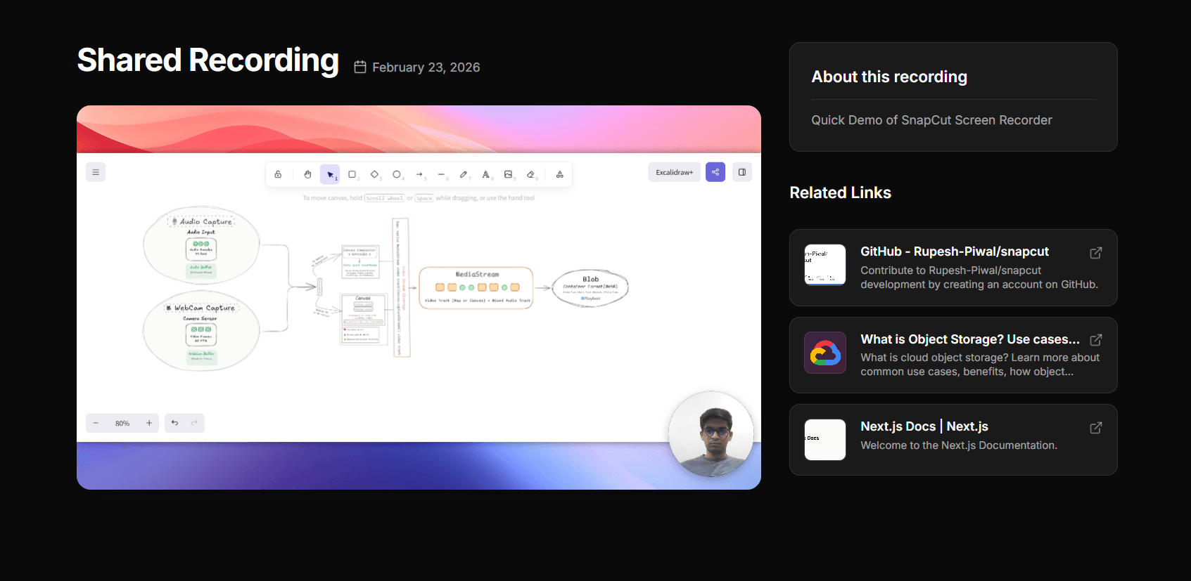
Task: Select the Text tool
Action: (485, 174)
